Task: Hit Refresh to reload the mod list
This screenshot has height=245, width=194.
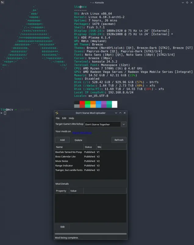Action: 119,140
